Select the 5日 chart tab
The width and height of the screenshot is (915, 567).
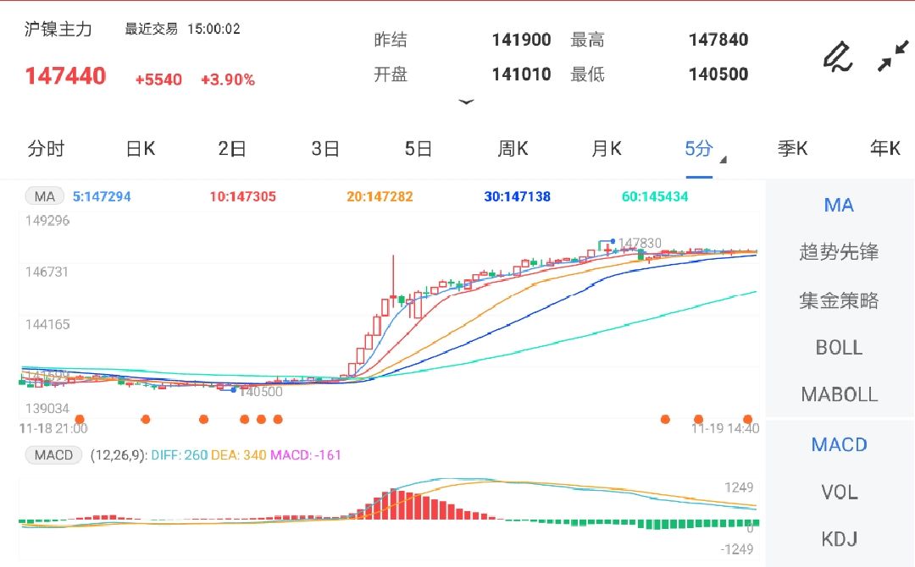point(419,149)
